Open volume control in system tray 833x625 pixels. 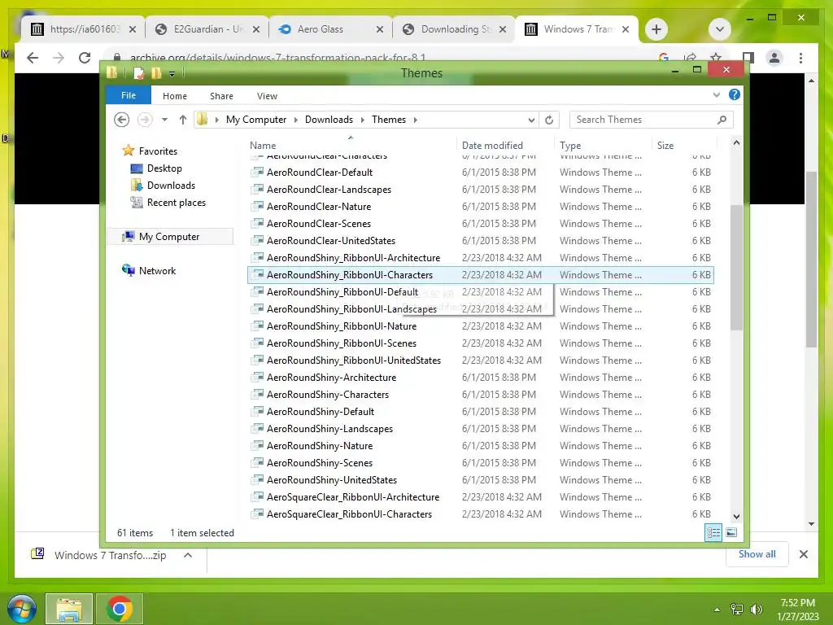[757, 610]
